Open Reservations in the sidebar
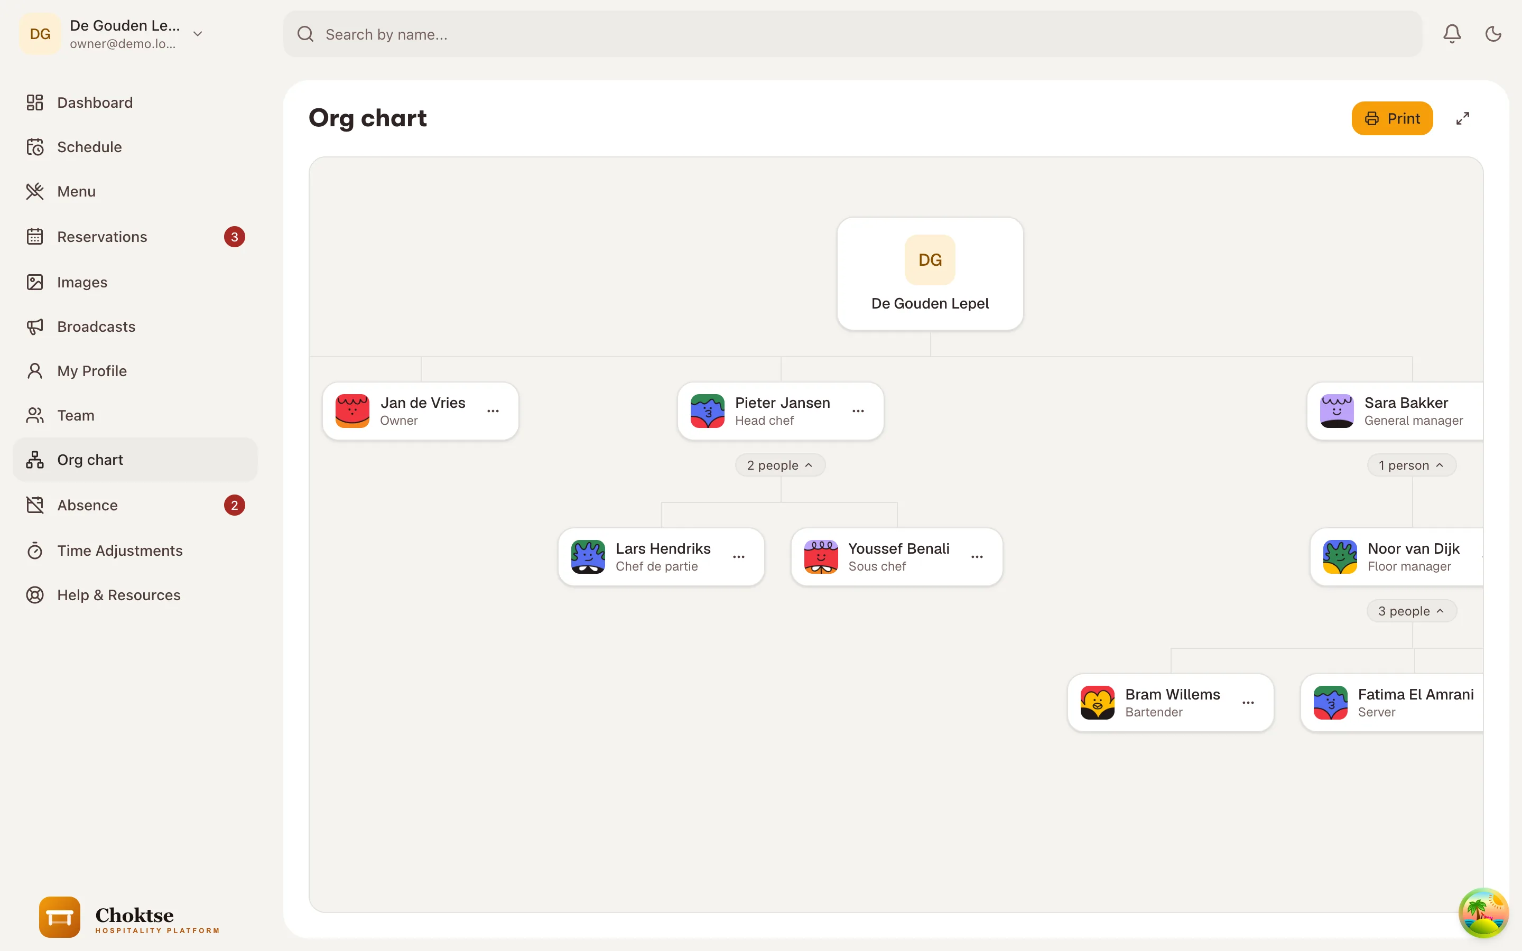This screenshot has width=1522, height=951. pos(135,237)
